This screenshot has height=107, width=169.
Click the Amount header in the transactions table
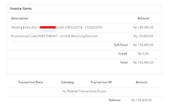coord(142,82)
